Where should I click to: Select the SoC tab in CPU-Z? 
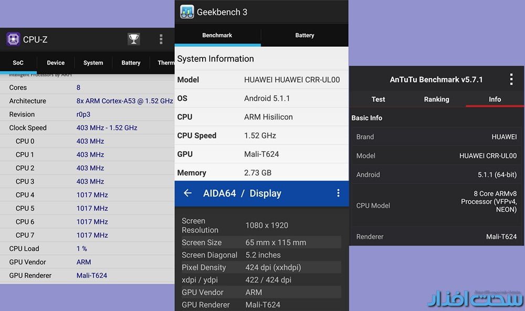[x=18, y=63]
